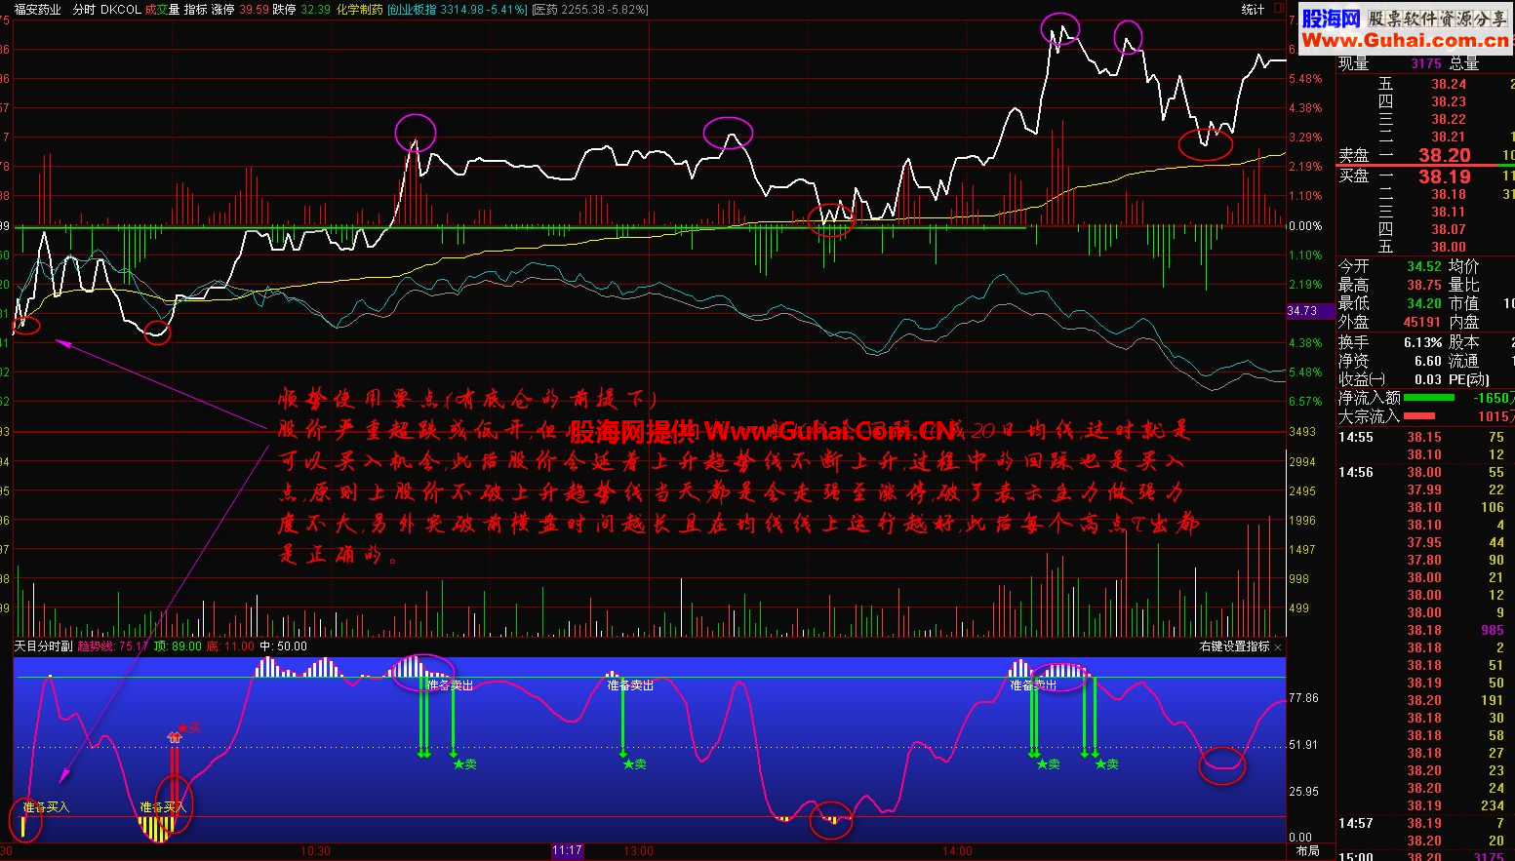Click the purple 11:17 time cursor tag
1515x861 pixels.
point(567,850)
